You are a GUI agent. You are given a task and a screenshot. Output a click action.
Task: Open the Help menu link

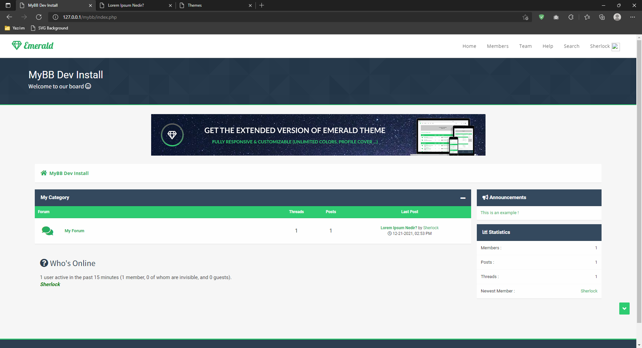(x=548, y=46)
